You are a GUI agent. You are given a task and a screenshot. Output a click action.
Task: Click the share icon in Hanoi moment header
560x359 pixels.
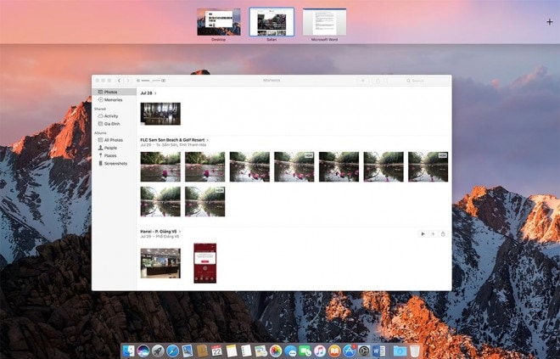pos(443,234)
